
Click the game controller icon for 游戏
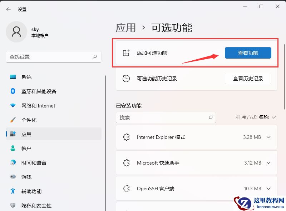13,177
